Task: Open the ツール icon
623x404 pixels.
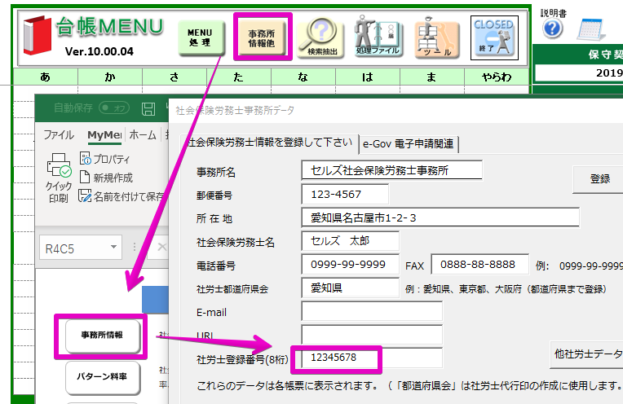Action: coord(436,37)
